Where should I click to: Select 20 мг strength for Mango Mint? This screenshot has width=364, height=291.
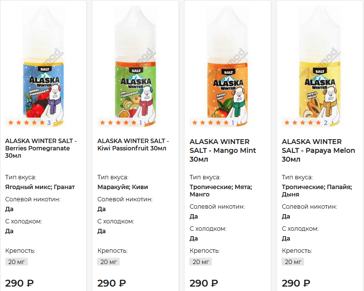201,262
